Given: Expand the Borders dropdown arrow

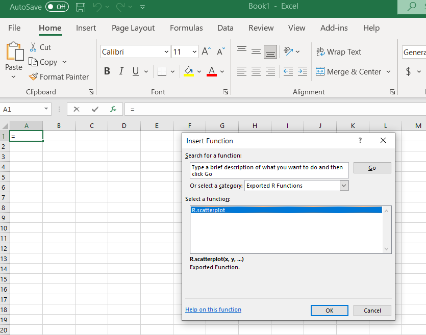Looking at the screenshot, I should 173,72.
